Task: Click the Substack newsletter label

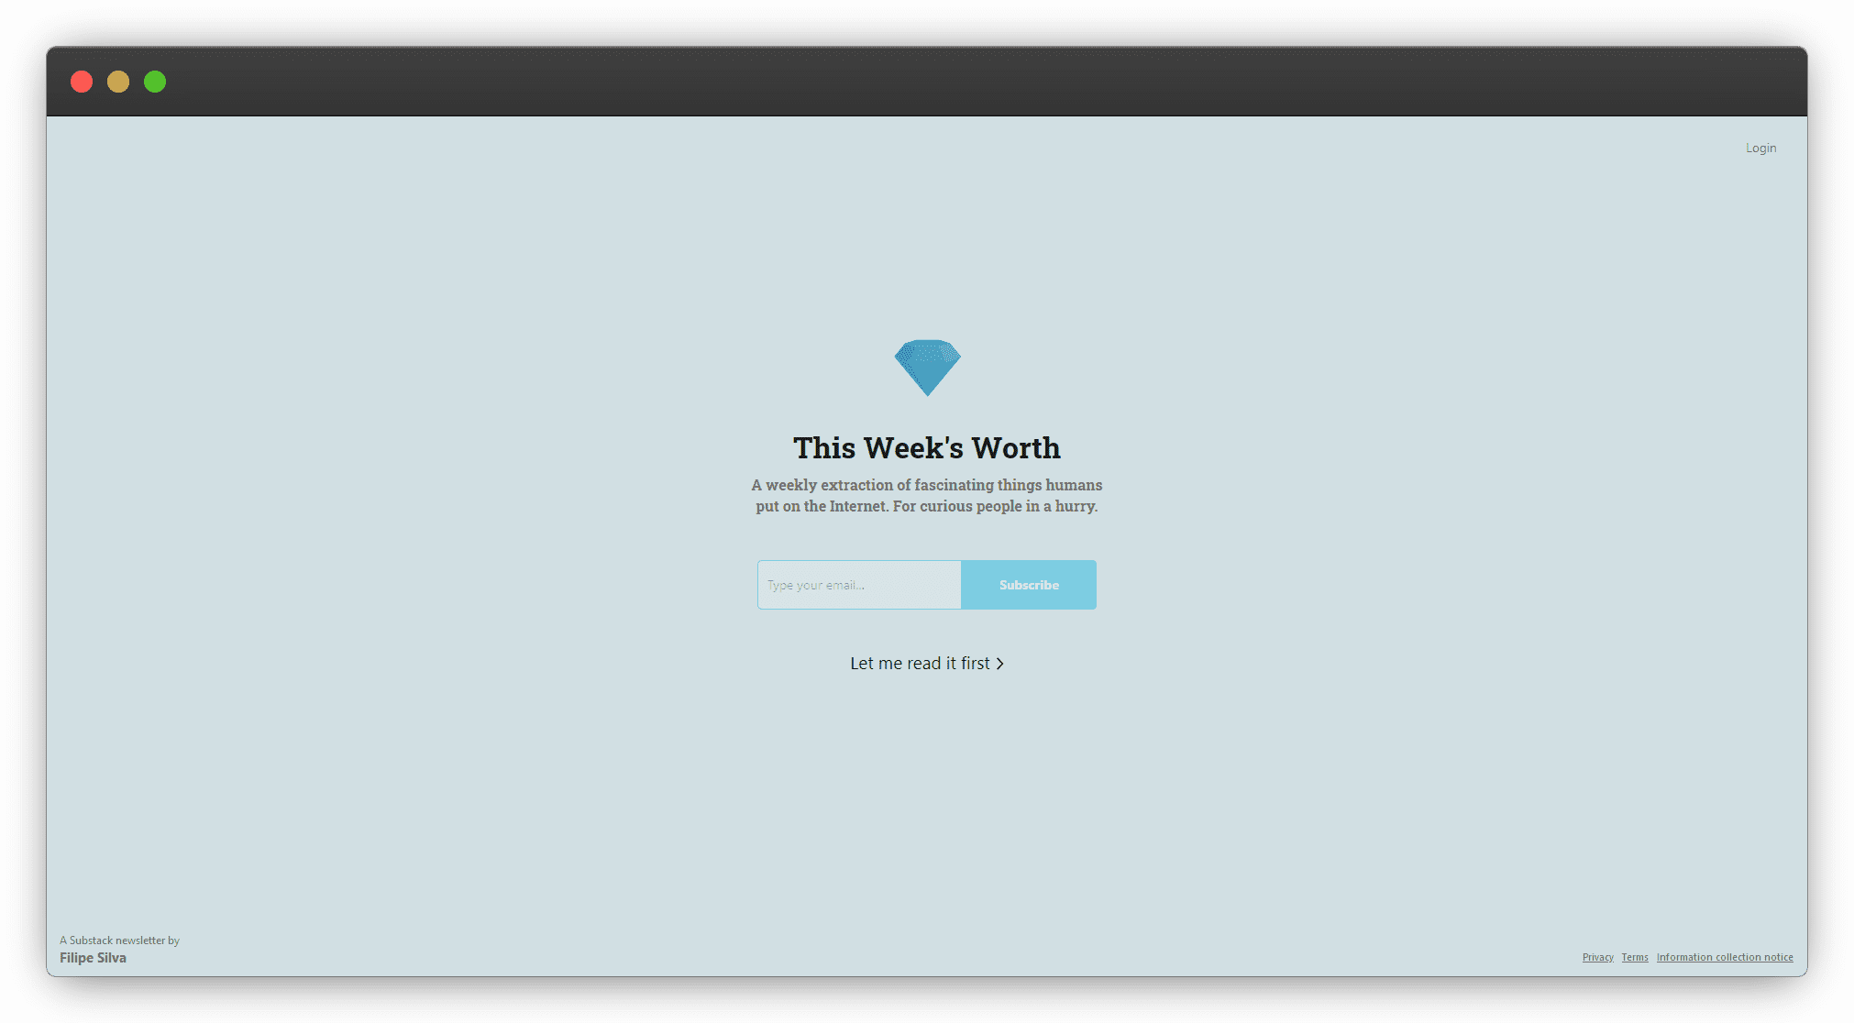Action: pos(119,939)
